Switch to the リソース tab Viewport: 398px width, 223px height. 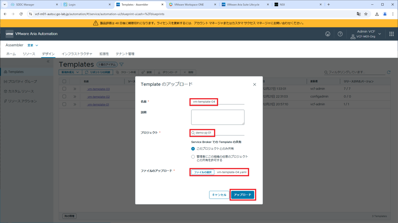tap(29, 54)
